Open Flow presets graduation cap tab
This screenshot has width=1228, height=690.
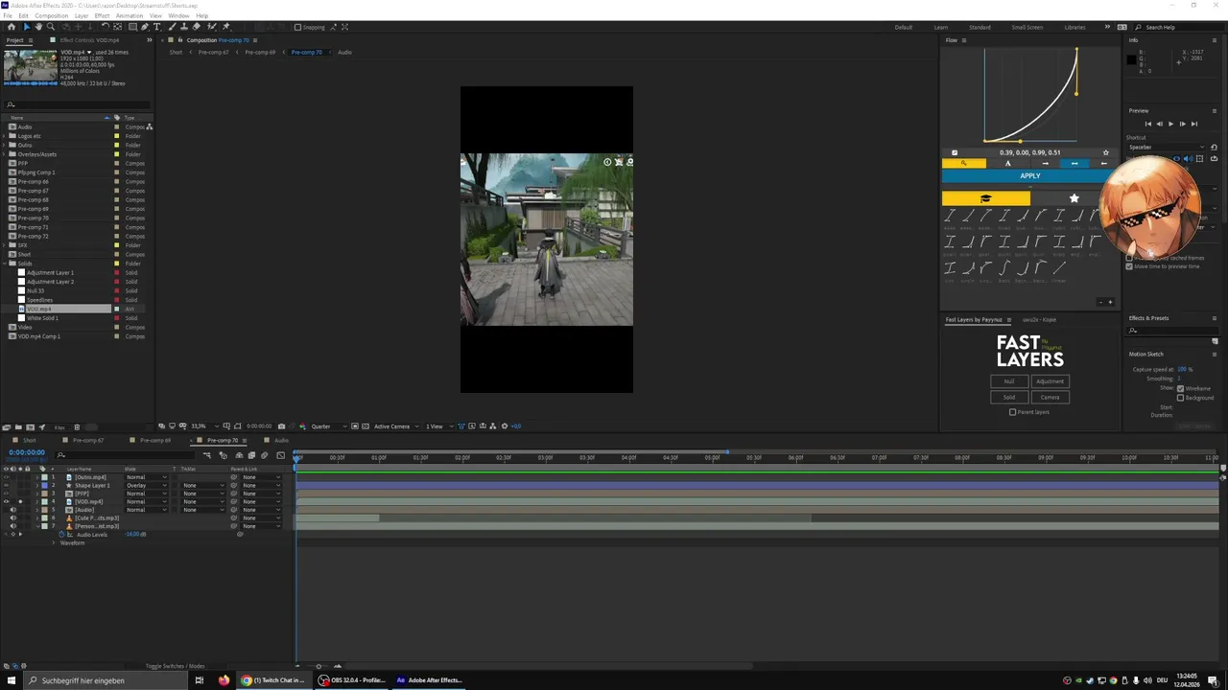click(986, 198)
